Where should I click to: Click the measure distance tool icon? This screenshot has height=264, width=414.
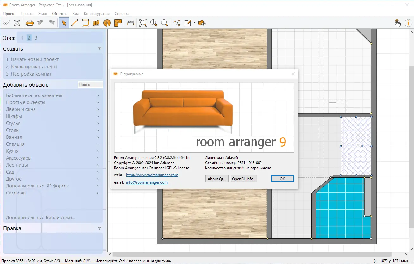pos(130,23)
